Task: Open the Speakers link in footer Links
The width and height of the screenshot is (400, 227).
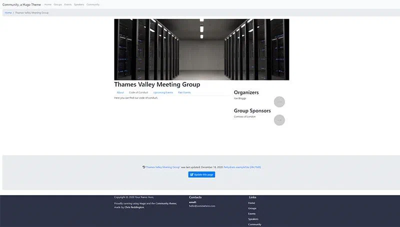Action: tap(253, 219)
